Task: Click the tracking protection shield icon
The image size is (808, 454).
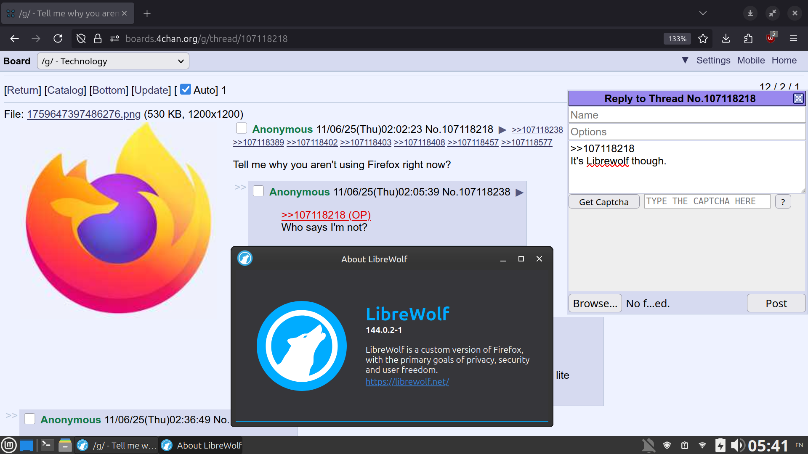Action: (x=81, y=39)
